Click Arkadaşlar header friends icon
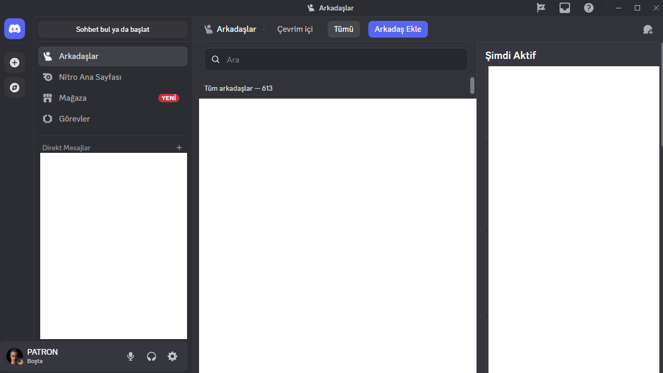Viewport: 663px width, 373px height. pos(208,29)
